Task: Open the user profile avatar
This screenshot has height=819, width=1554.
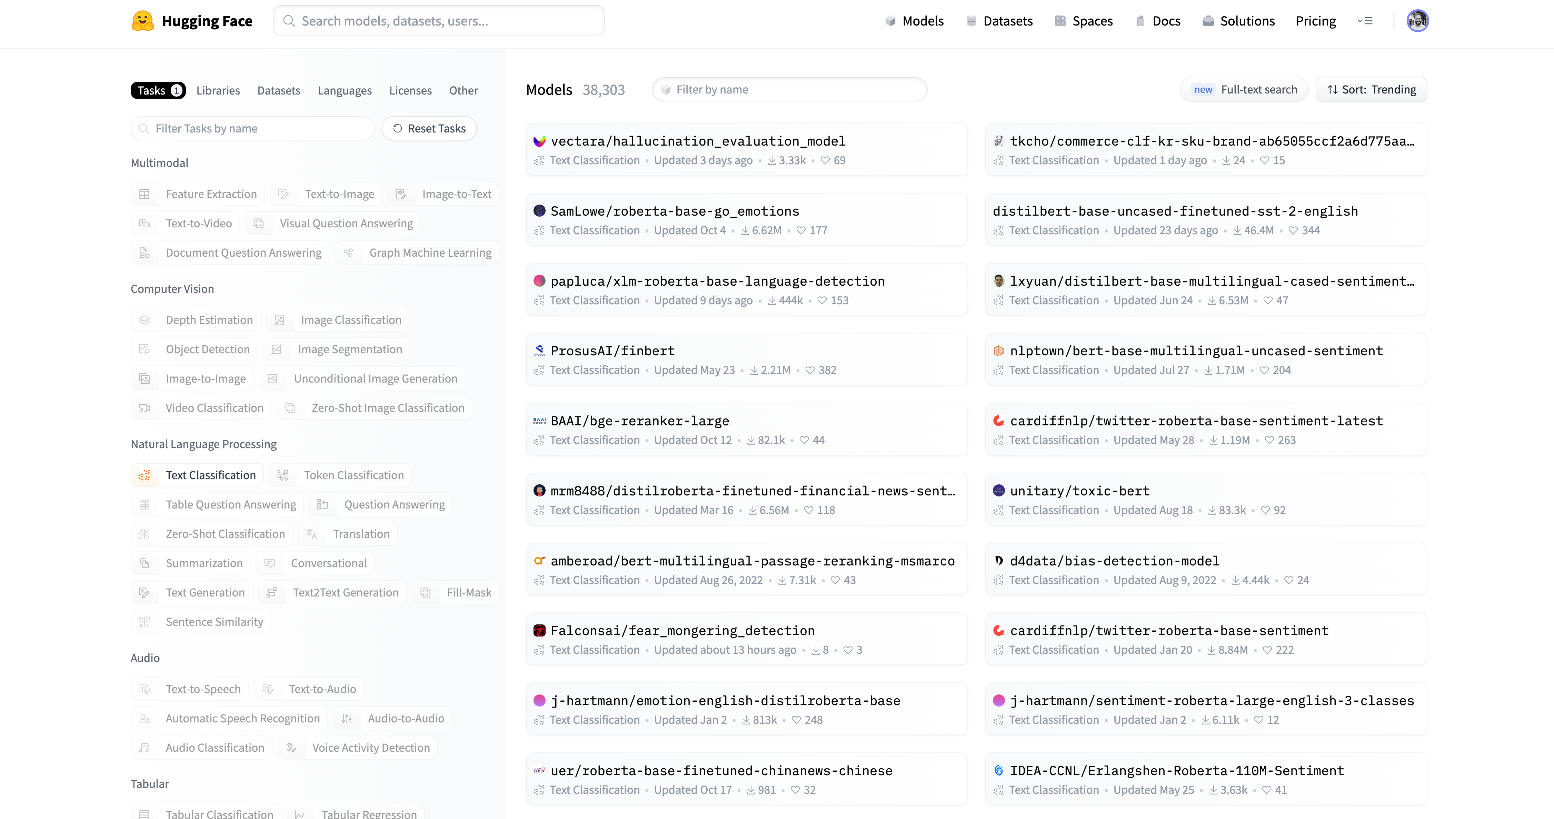Action: click(x=1417, y=21)
